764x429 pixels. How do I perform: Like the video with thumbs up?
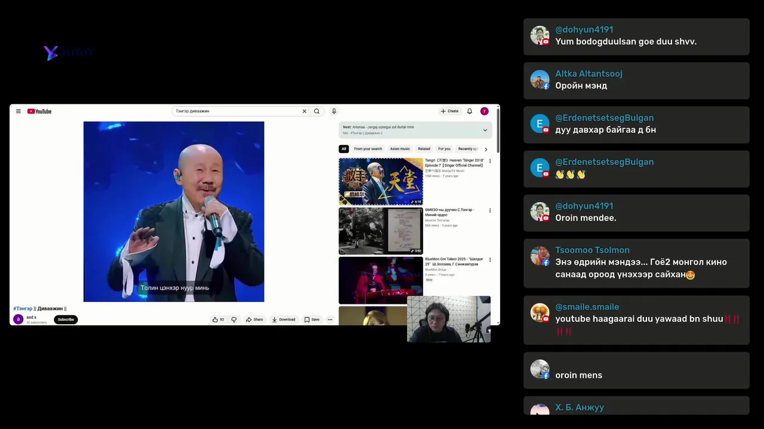click(x=218, y=319)
